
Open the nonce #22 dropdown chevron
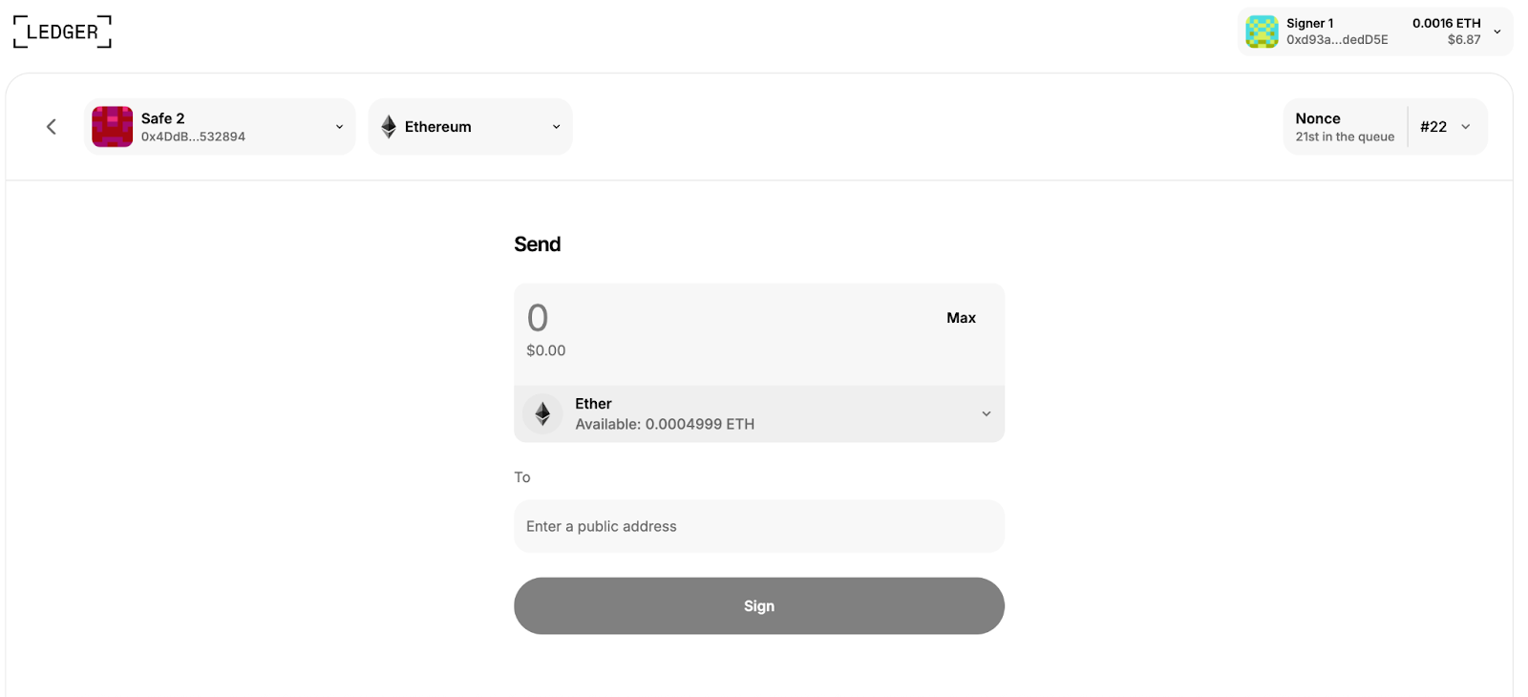1466,127
